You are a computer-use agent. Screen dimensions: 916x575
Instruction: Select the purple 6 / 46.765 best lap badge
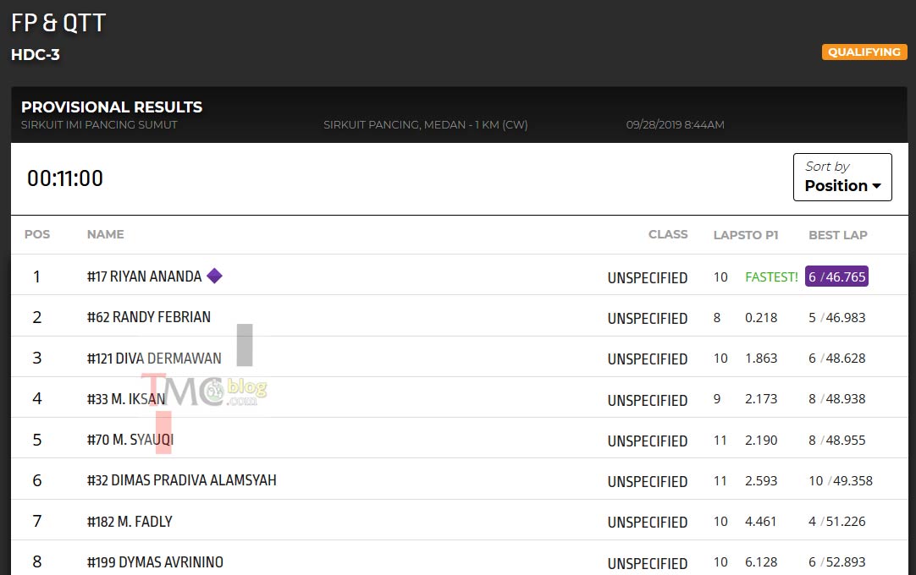tap(836, 277)
